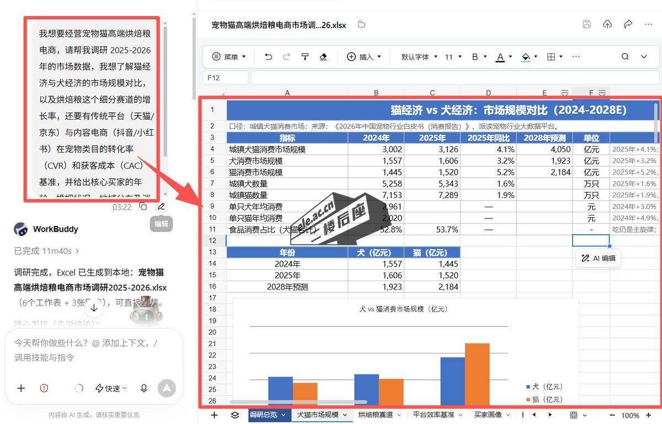The height and width of the screenshot is (424, 662).
Task: Expand the fill color dropdown arrow
Action: pos(536,57)
